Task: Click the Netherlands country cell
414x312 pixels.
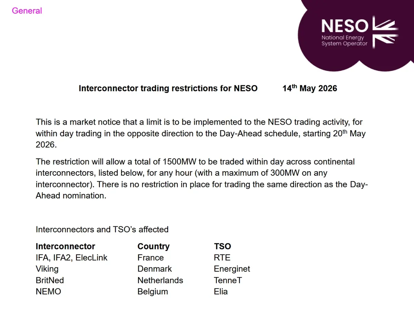Action: (x=160, y=280)
